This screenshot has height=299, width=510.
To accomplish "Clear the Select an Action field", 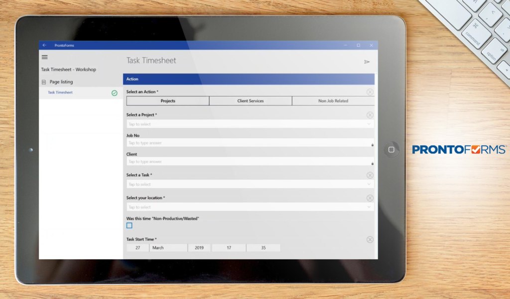I will (x=370, y=92).
